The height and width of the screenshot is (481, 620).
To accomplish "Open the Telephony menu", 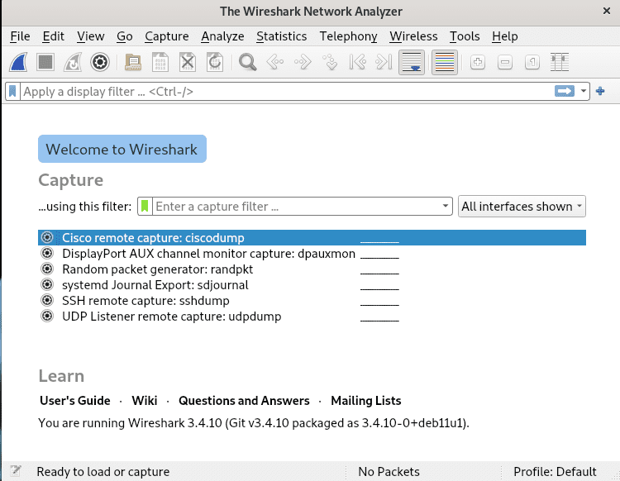I will point(348,36).
